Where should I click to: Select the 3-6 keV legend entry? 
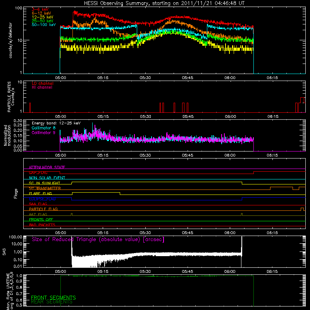[40, 9]
